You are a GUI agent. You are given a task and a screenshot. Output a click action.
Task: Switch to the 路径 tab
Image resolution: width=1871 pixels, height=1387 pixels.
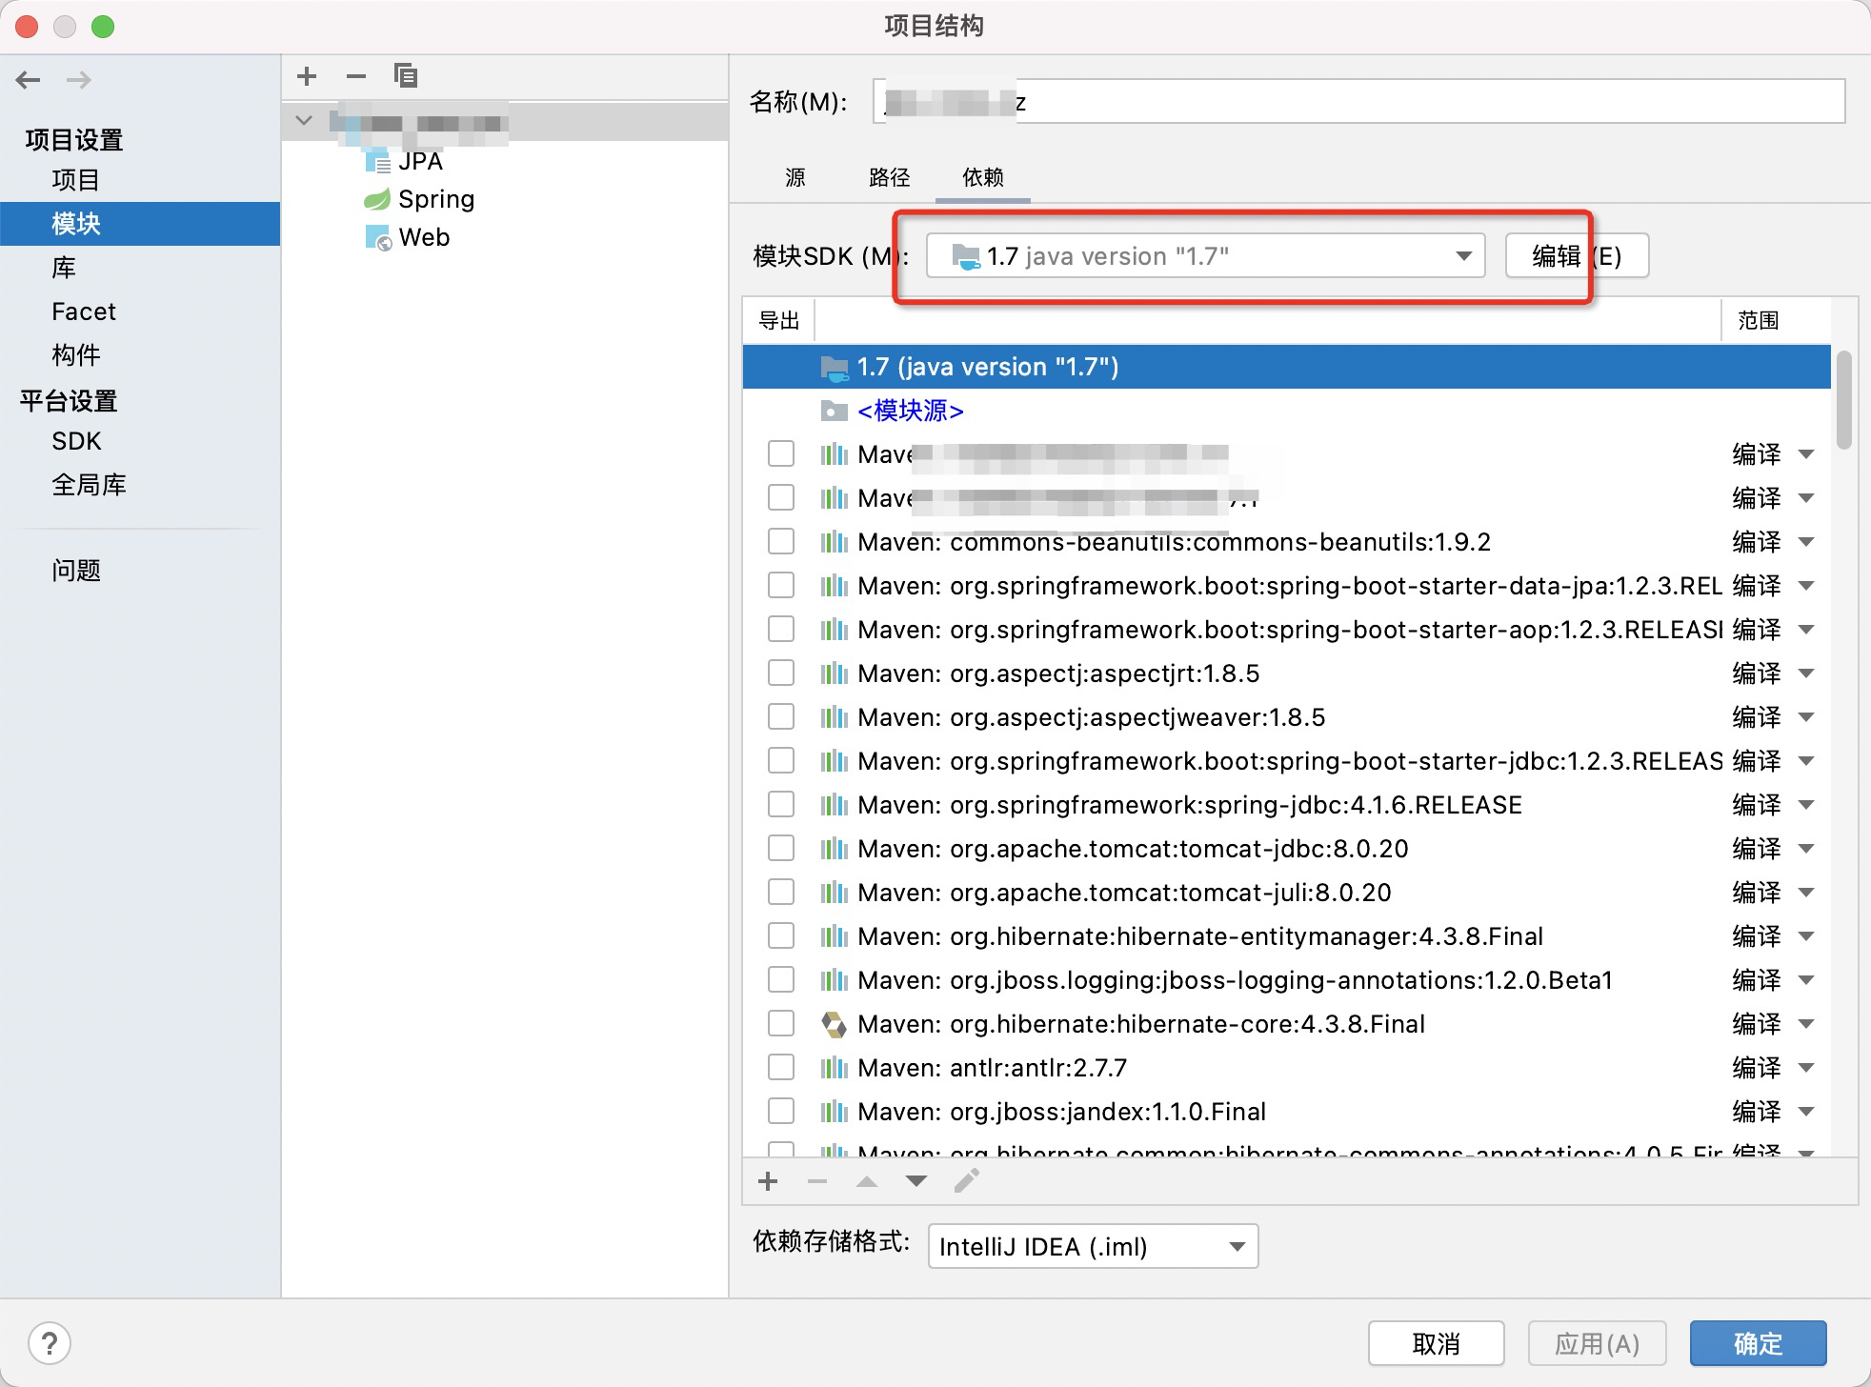[x=889, y=177]
